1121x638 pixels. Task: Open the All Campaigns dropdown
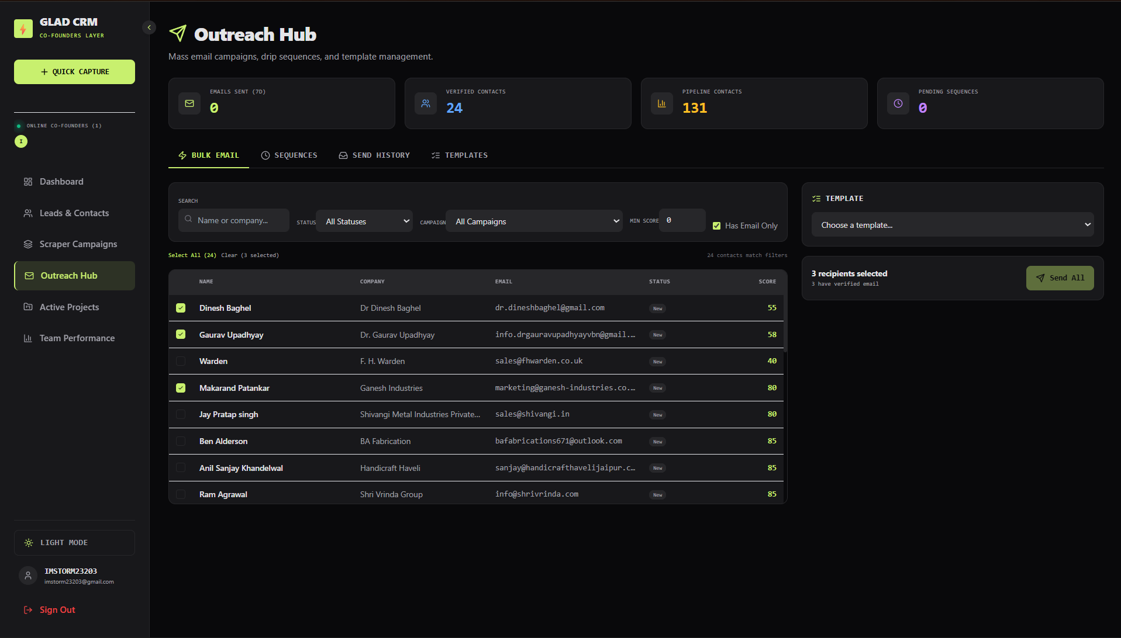[x=534, y=221]
